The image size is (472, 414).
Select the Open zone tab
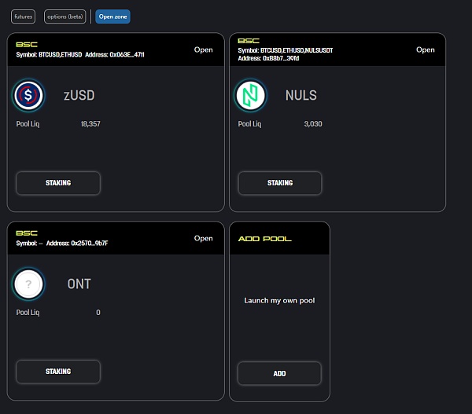[114, 16]
